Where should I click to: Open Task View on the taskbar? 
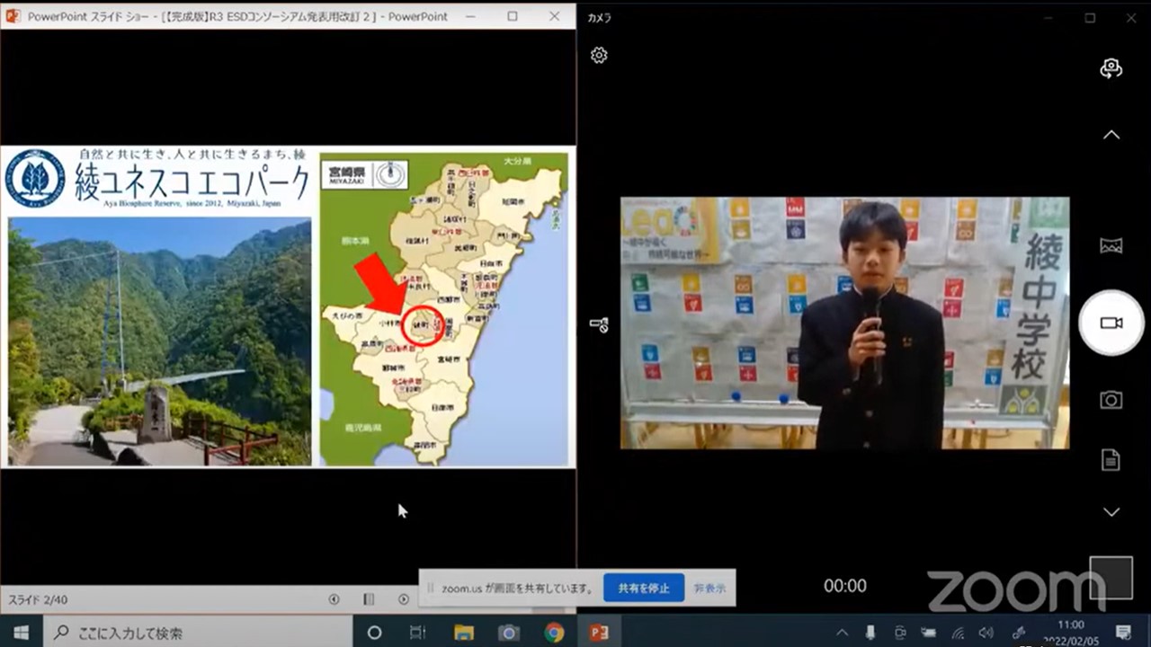click(418, 633)
